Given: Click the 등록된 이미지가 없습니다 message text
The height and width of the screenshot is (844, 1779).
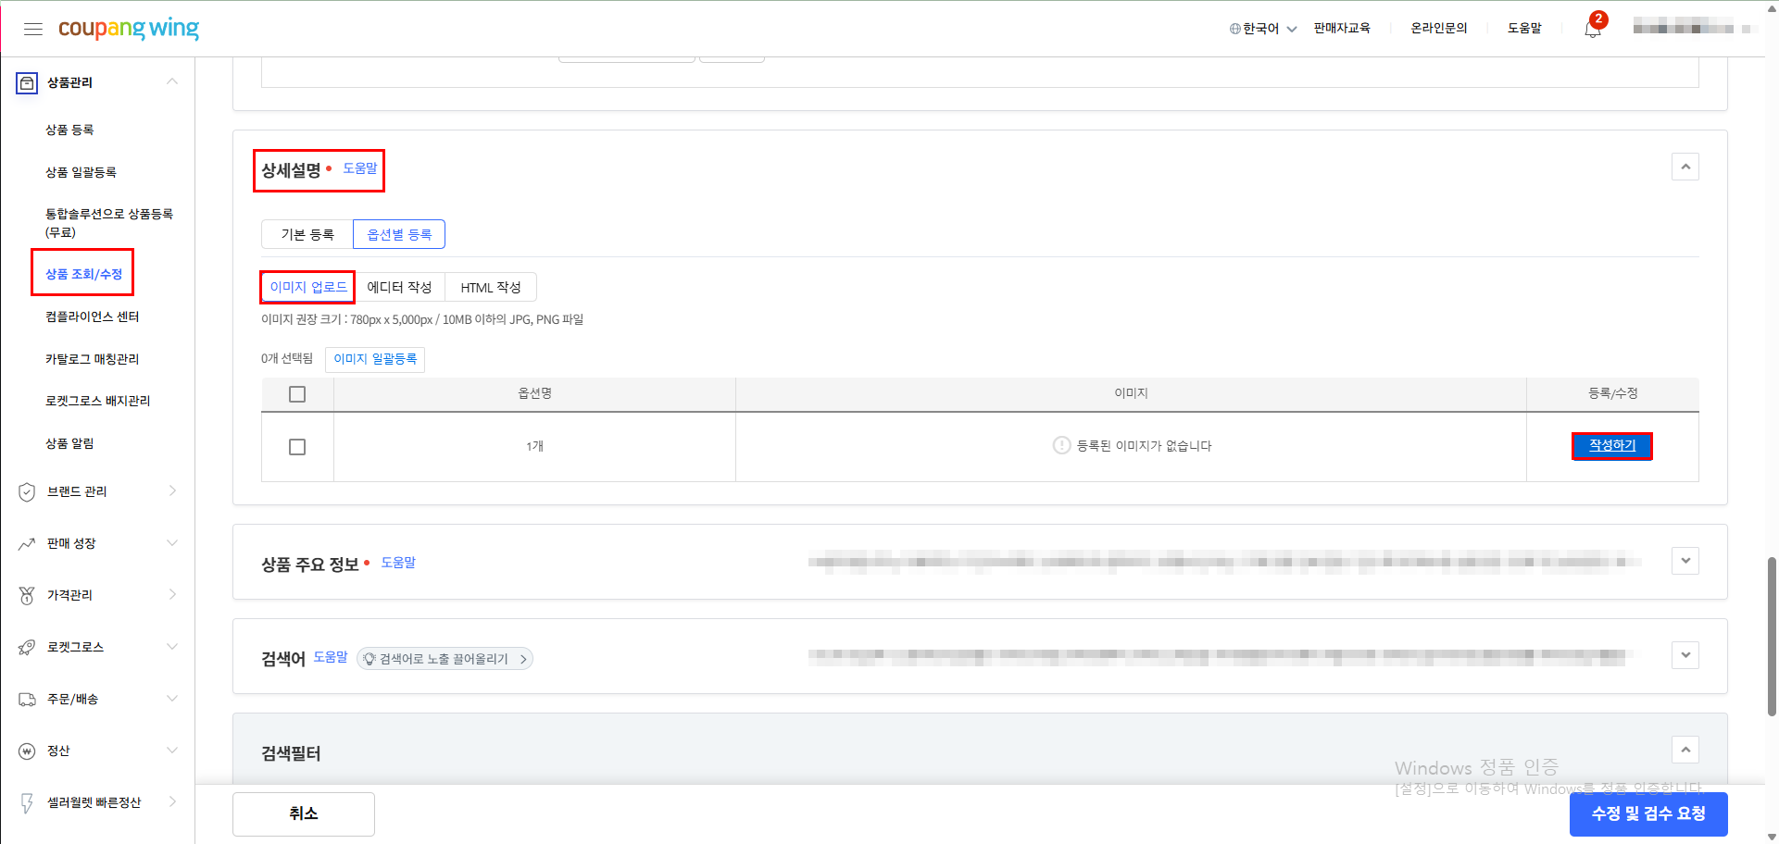Looking at the screenshot, I should [x=1144, y=446].
